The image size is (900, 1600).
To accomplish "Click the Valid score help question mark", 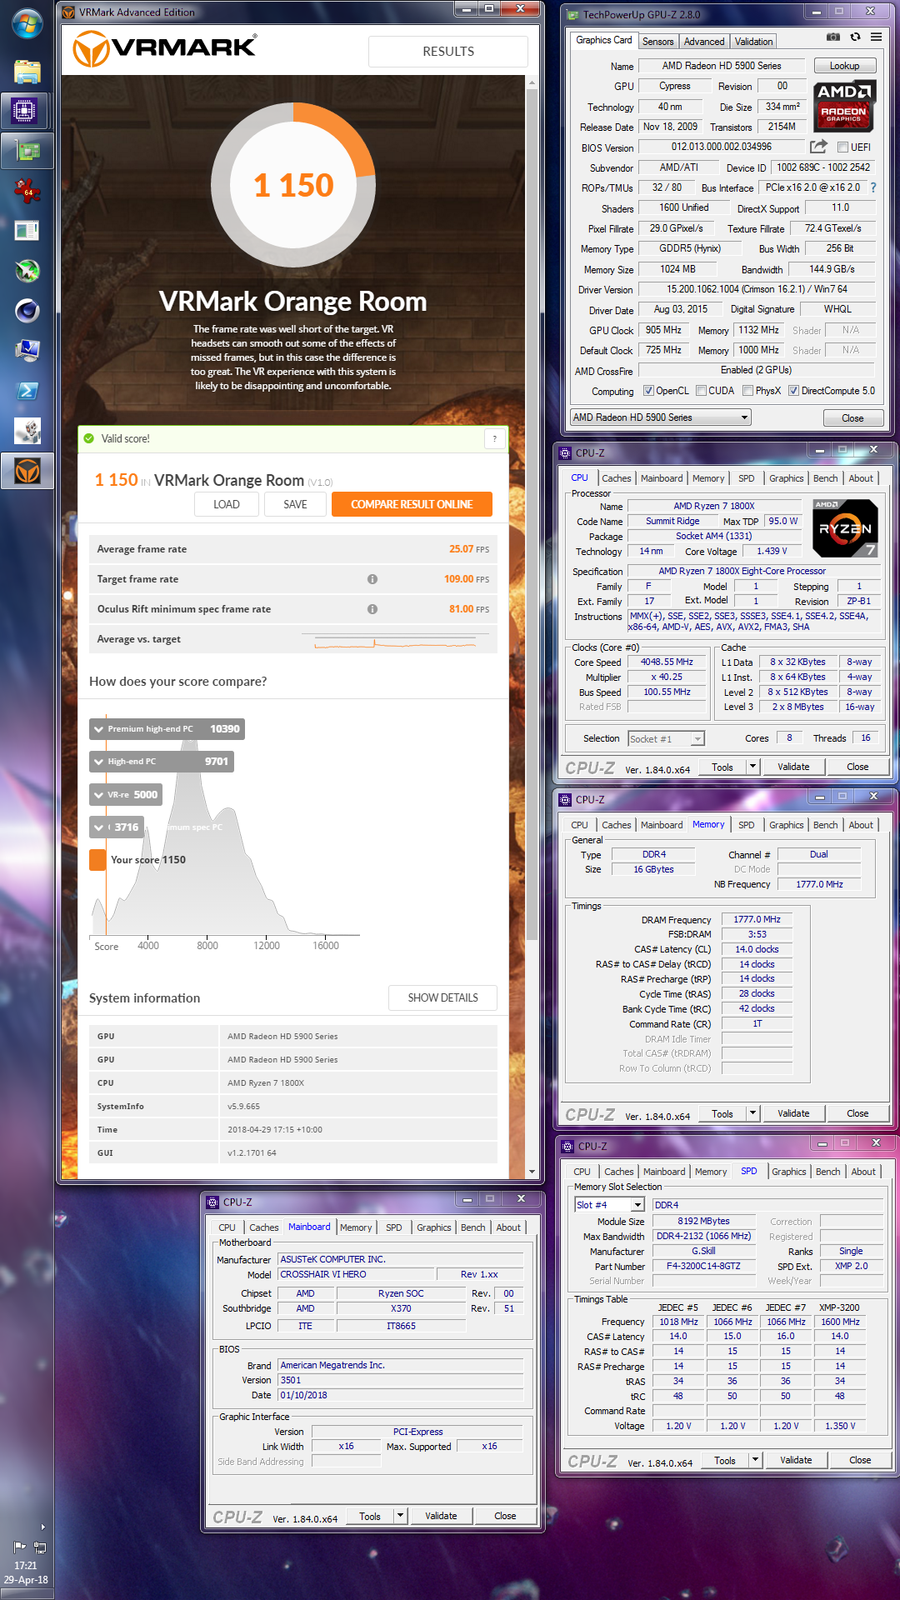I will (x=495, y=439).
